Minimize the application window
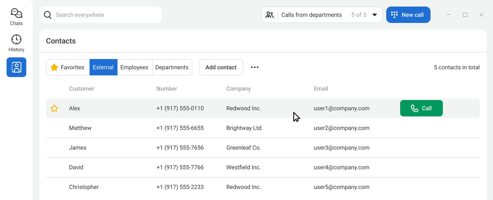The height and width of the screenshot is (200, 493). 449,15
